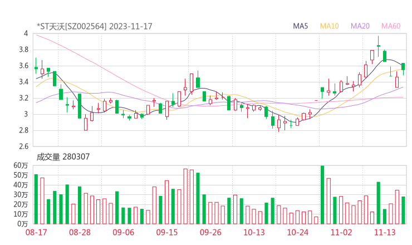Click the 3.4 price axis label

tap(23, 82)
